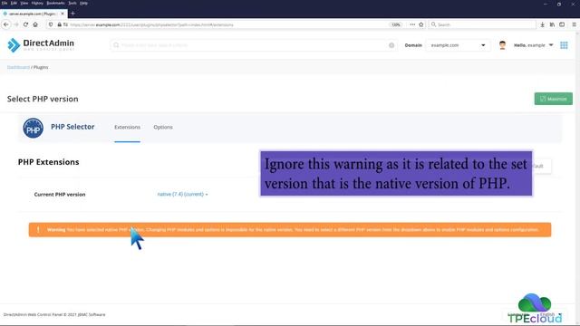Click the browser Back arrow button
This screenshot has width=580, height=326.
pyautogui.click(x=6, y=24)
